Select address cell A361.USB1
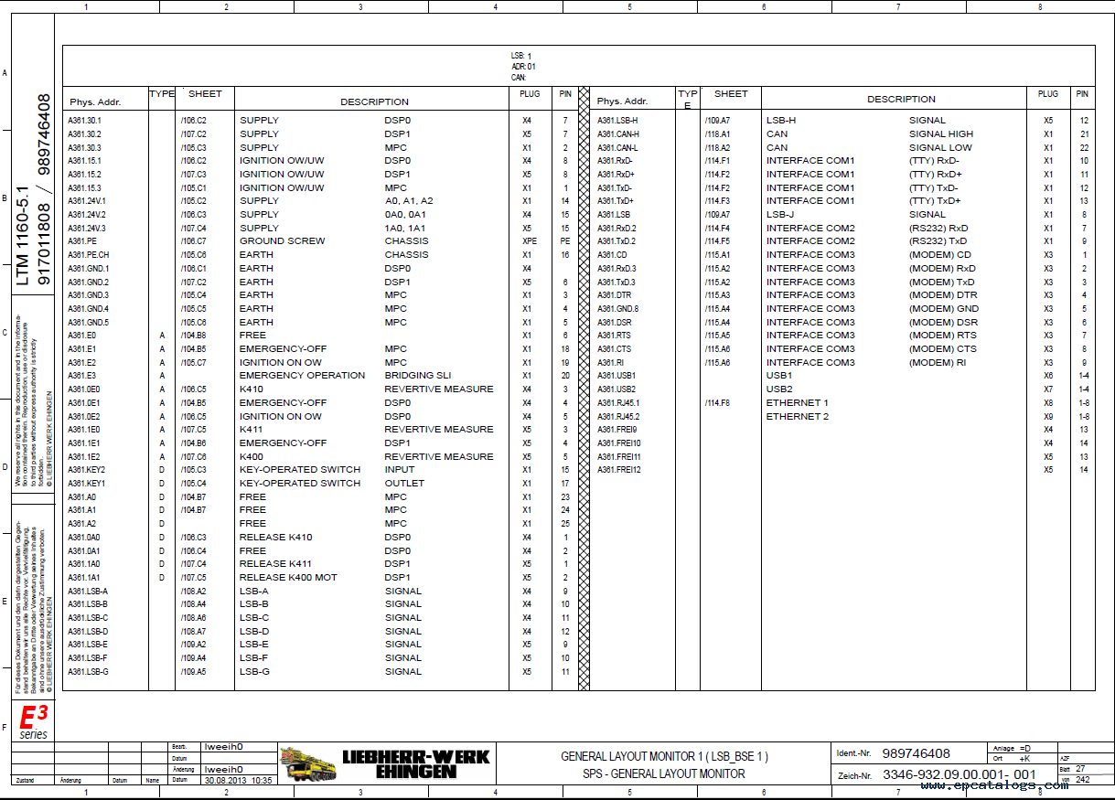Viewport: 1115px width, 800px height. (x=616, y=376)
